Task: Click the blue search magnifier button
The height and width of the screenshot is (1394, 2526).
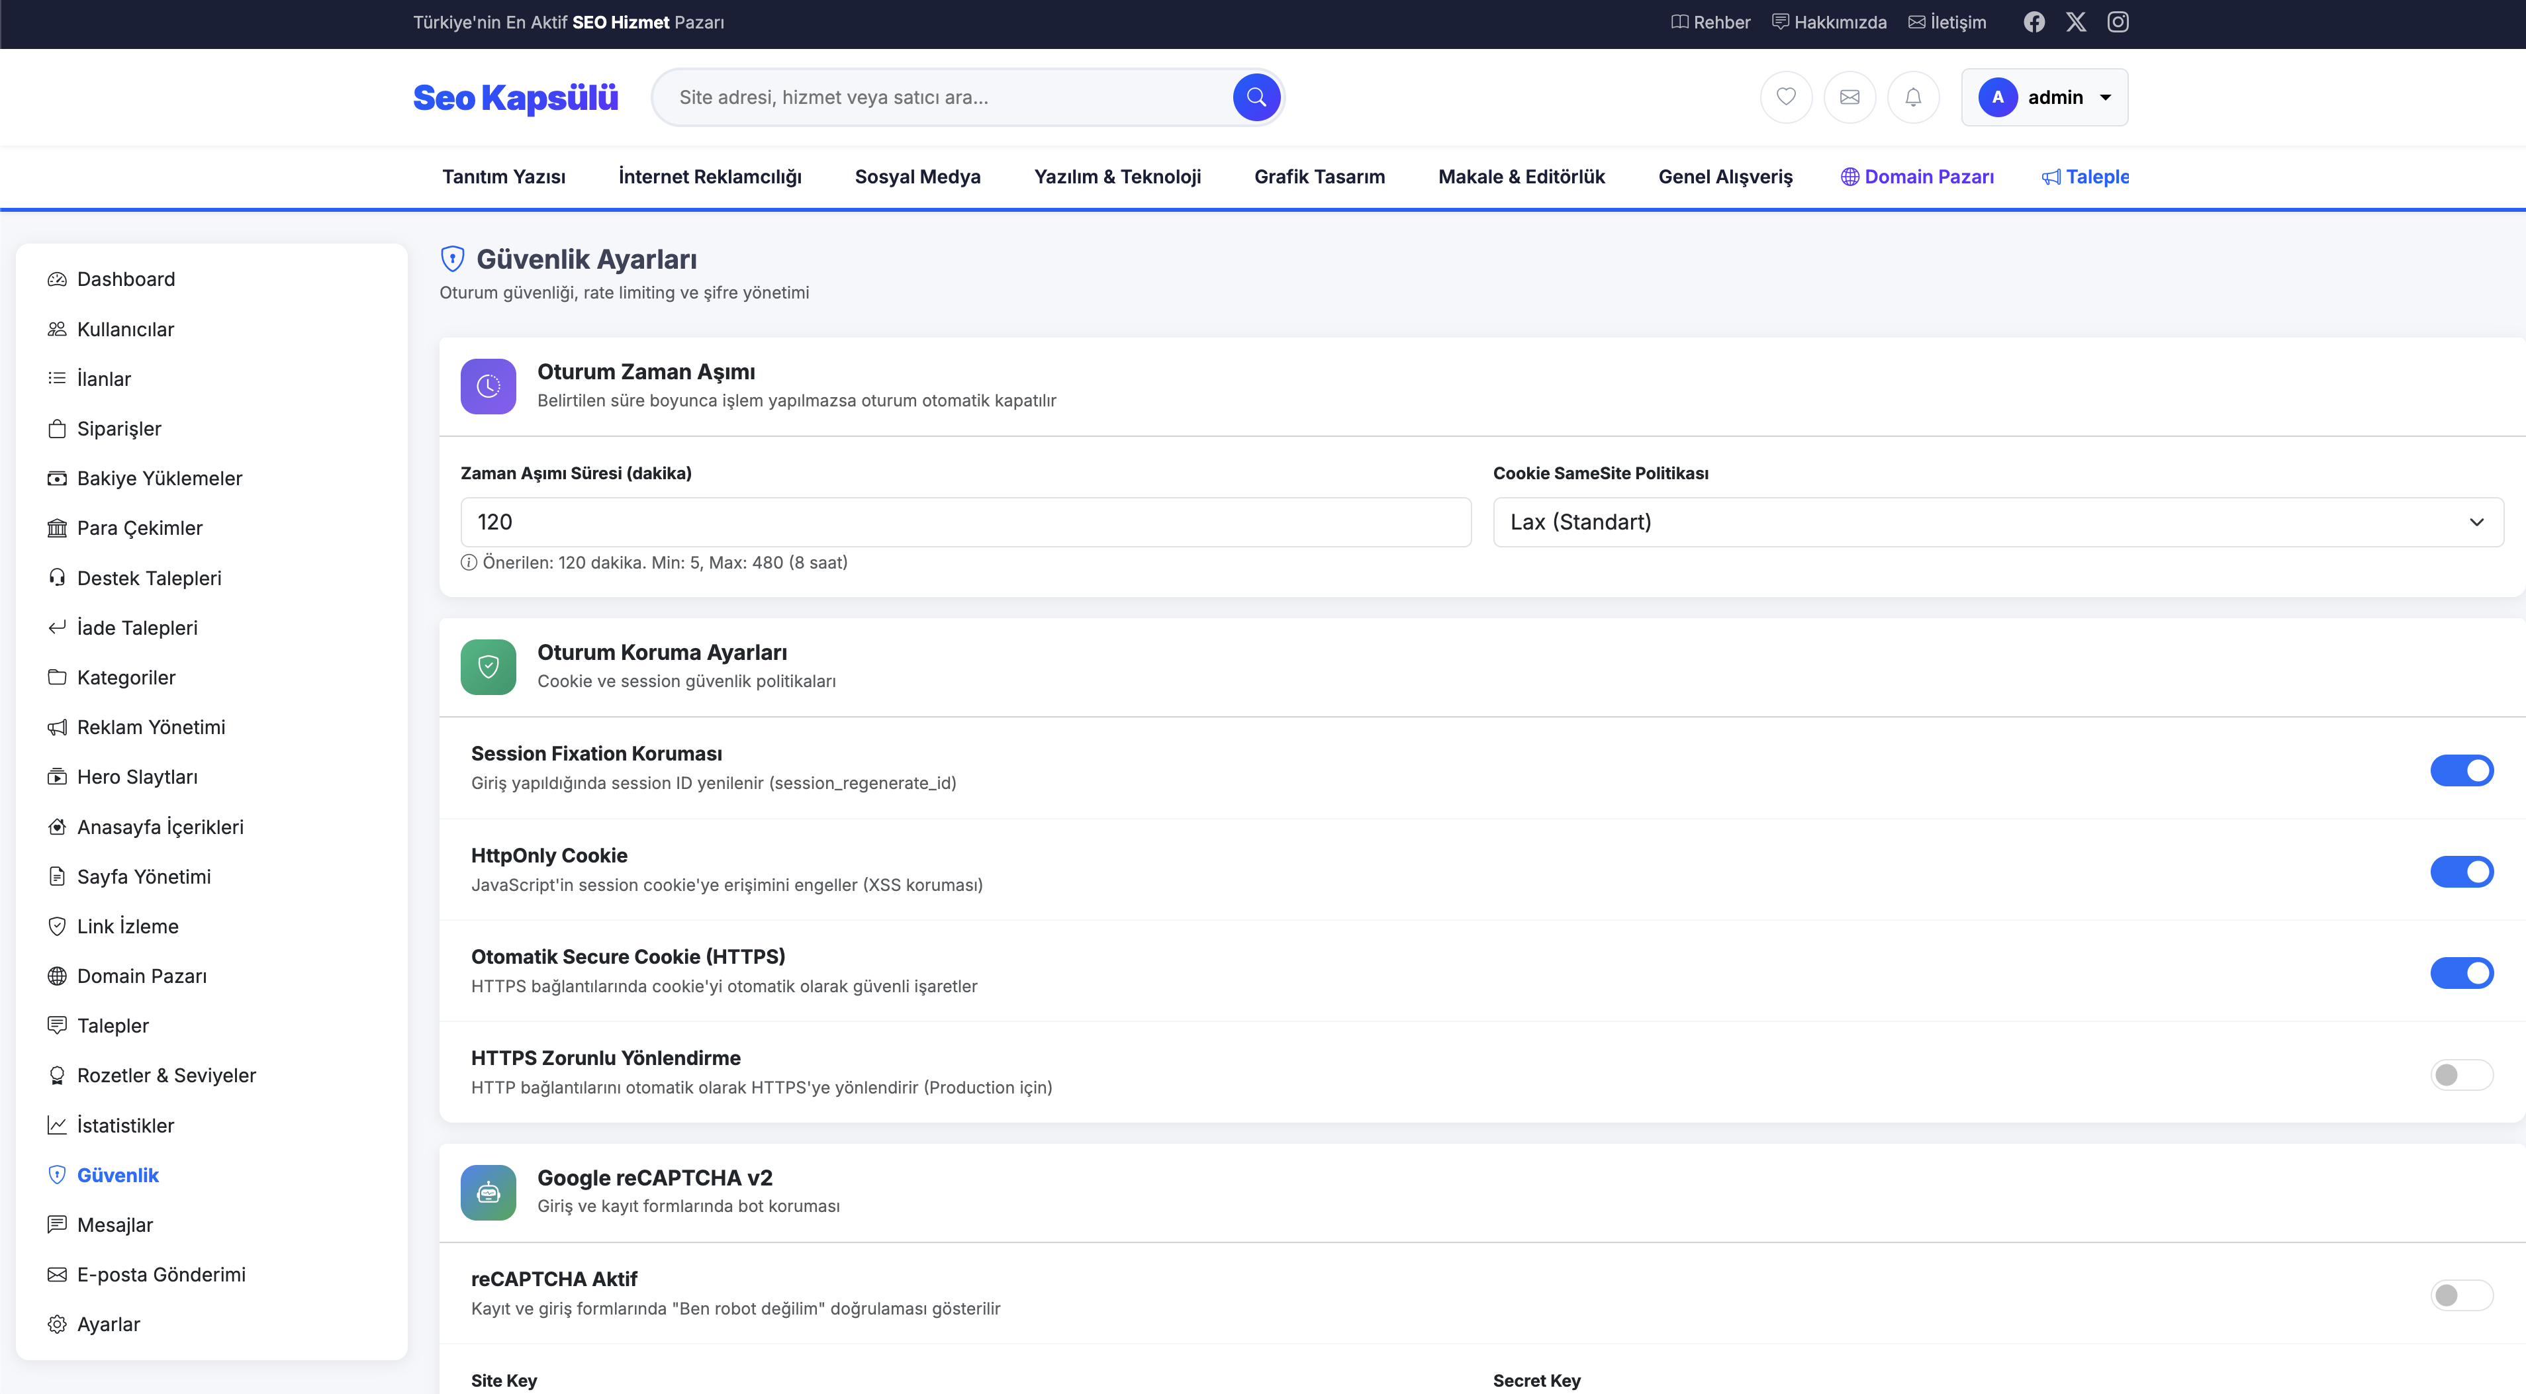Action: pos(1256,97)
